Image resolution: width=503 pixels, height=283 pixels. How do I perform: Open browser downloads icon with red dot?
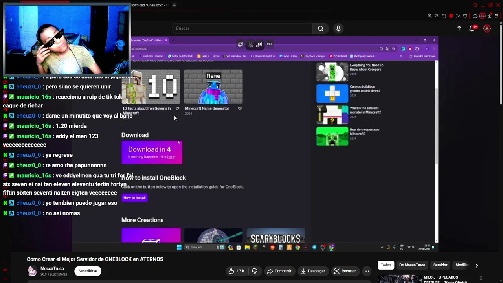489,16
